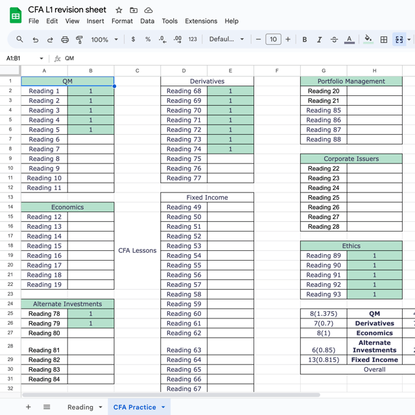Screen dimensions: 415x415
Task: Click the select-all corner box
Action: (x=10, y=71)
